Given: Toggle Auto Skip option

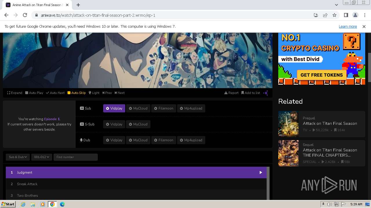Looking at the screenshot, I should coord(77,93).
